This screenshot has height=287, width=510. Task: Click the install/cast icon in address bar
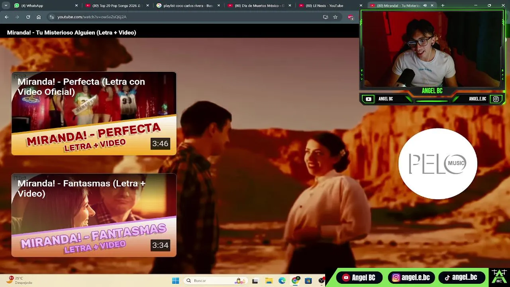coord(326,17)
